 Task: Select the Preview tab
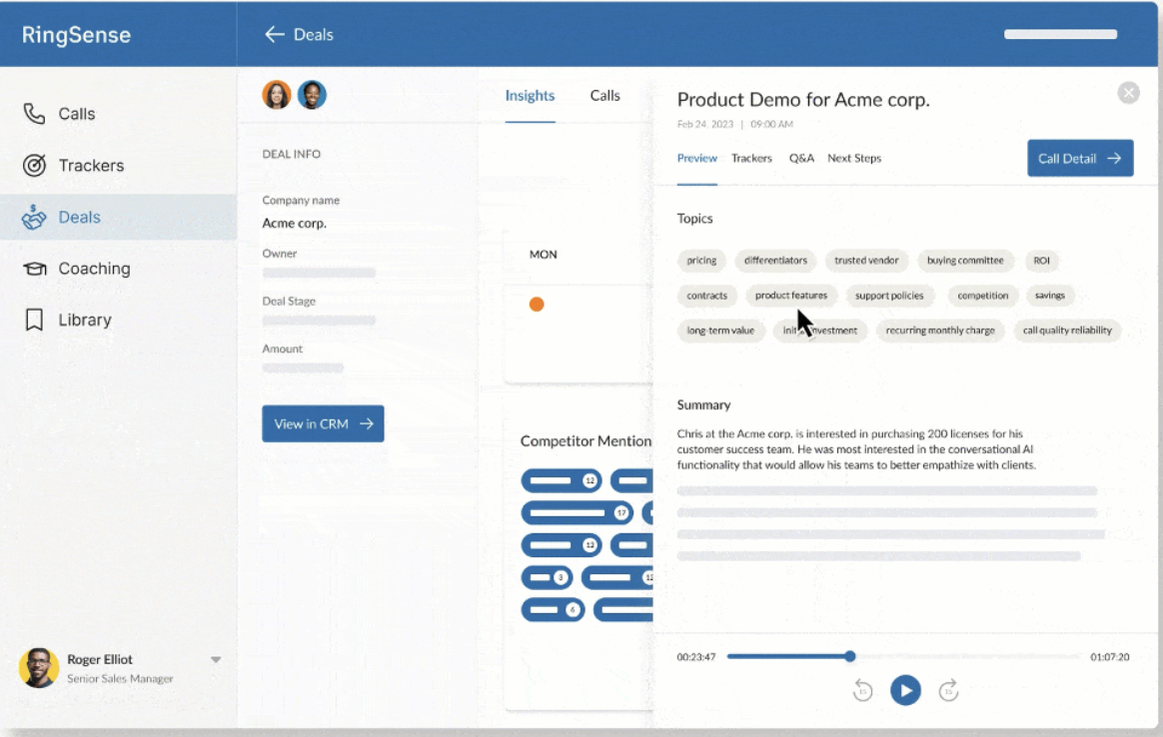click(x=696, y=158)
